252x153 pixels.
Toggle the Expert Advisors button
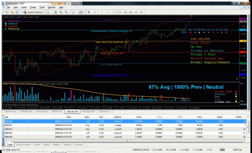point(33,12)
